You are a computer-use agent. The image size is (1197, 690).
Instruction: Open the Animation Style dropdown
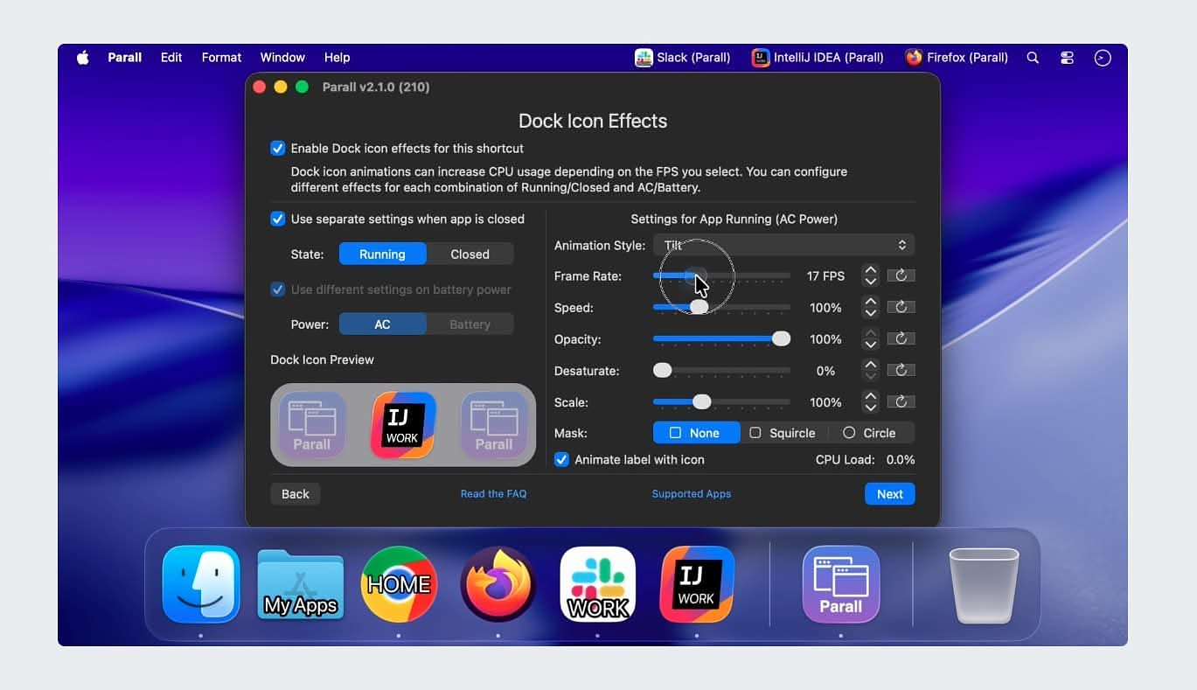point(783,246)
